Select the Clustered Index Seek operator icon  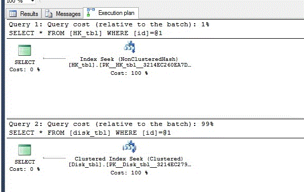[x=129, y=147]
